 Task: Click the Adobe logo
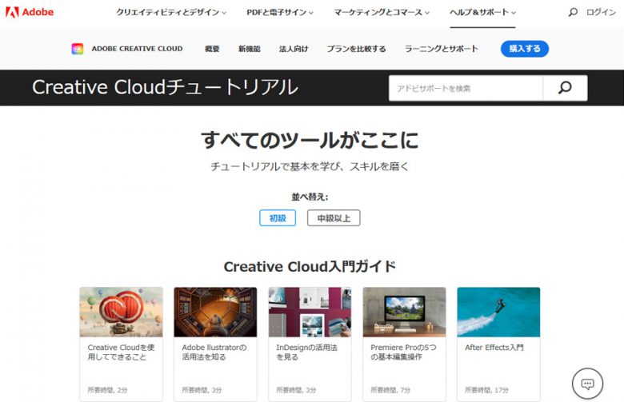(30, 12)
